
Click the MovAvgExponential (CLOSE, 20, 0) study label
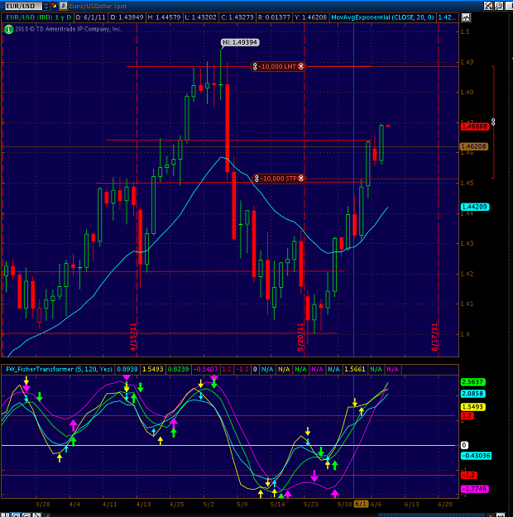[382, 17]
